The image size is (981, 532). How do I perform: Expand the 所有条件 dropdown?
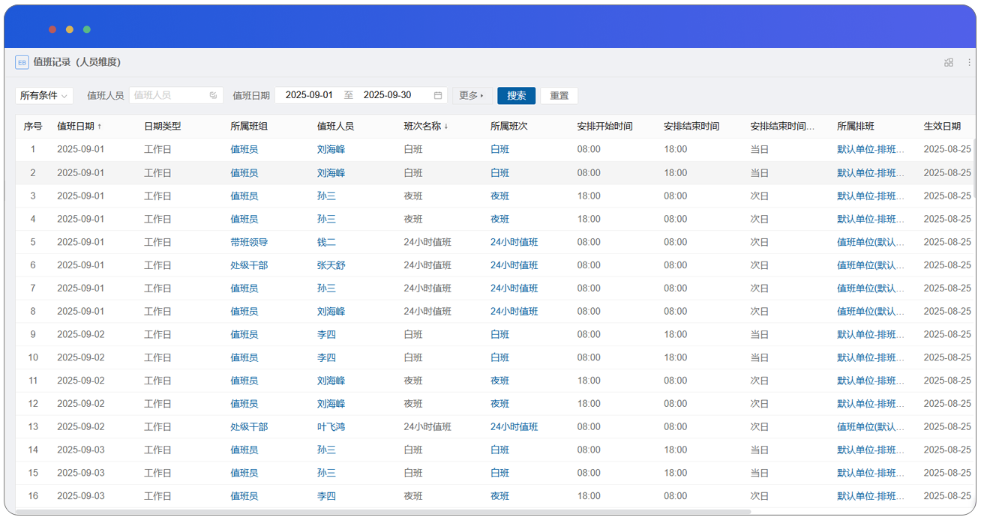(x=44, y=96)
